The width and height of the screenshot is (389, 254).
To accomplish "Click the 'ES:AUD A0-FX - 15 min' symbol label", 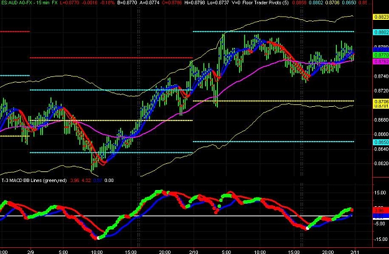I will coord(24,2).
